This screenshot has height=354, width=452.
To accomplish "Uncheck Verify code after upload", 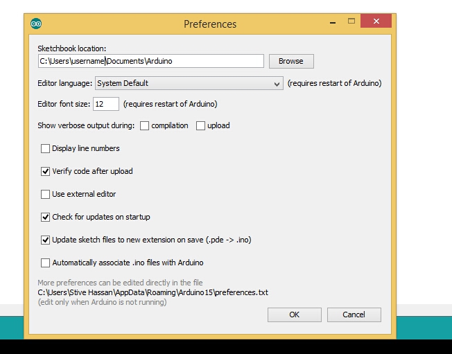I will coord(45,171).
